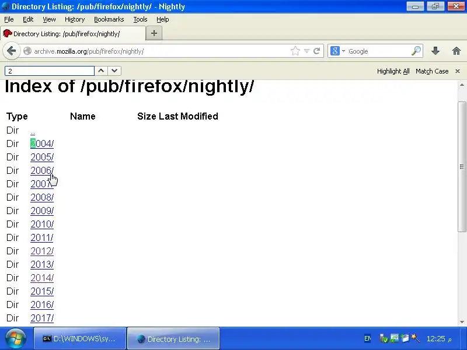Click the EN language indicator in tray
Screen dimensions: 467x350
pyautogui.click(x=368, y=339)
